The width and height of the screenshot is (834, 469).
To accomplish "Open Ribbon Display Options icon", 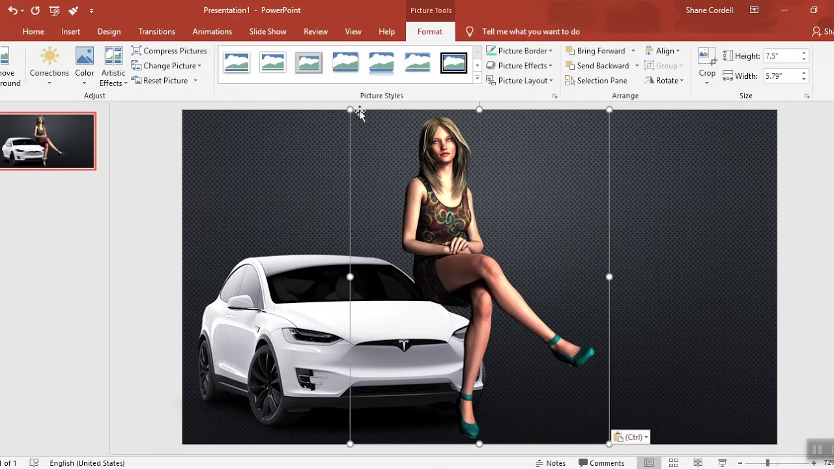I will click(754, 10).
